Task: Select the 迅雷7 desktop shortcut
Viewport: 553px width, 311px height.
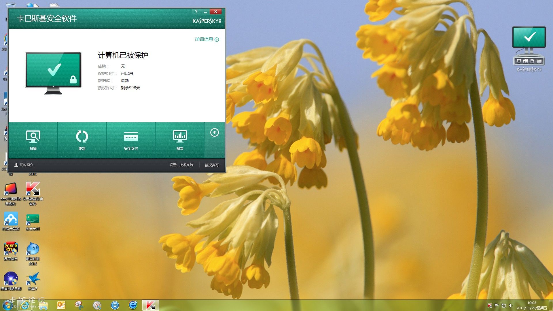Action: 33,281
